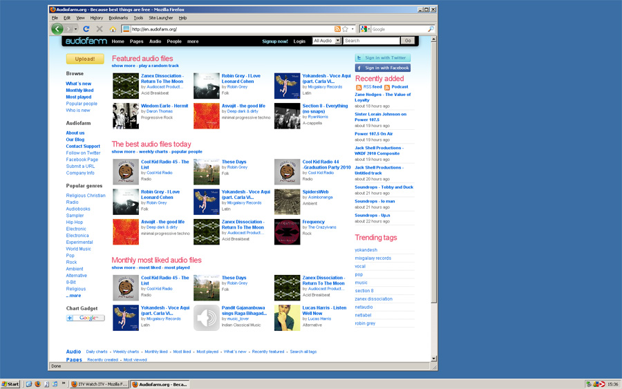Image resolution: width=622 pixels, height=389 pixels.
Task: Open the address bar dropdown arrow
Action: click(352, 29)
